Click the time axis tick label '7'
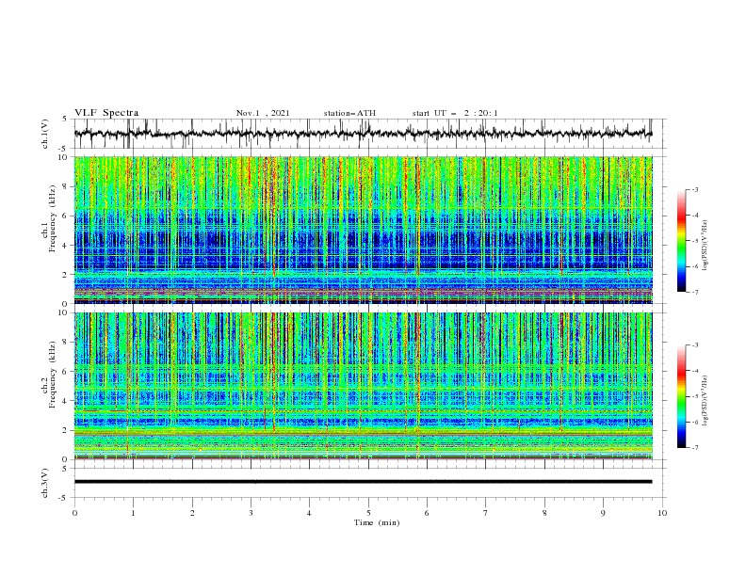The height and width of the screenshot is (576, 746). [x=486, y=513]
